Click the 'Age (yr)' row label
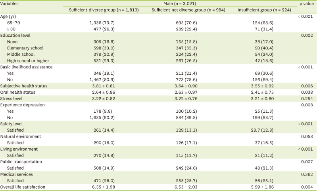This screenshot has height=191, width=317. [x=8, y=17]
